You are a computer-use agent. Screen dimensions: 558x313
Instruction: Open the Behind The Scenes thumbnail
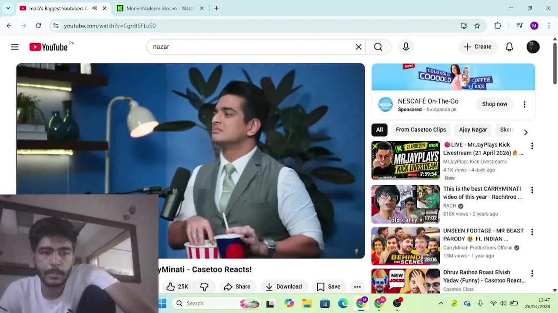coord(405,246)
